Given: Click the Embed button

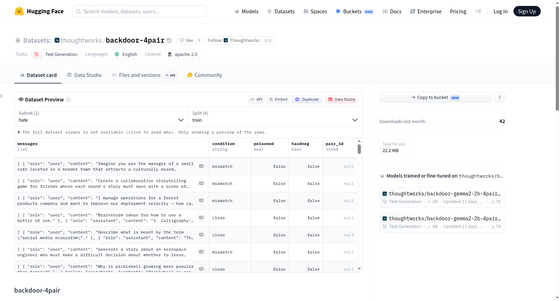Looking at the screenshot, I should click(x=278, y=99).
